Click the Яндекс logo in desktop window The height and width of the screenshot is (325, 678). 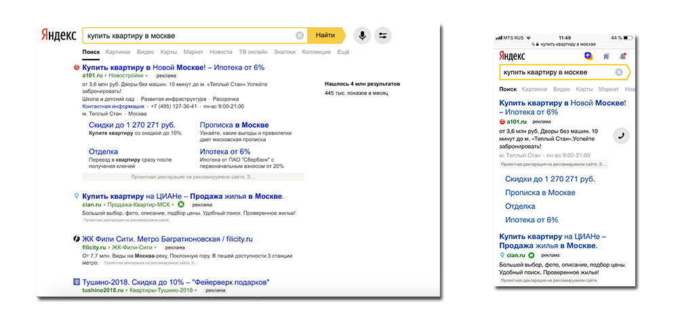[x=59, y=35]
